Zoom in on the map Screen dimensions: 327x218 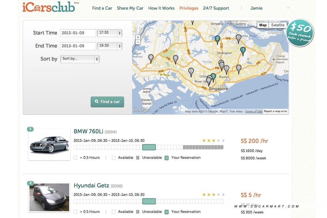[x=138, y=37]
